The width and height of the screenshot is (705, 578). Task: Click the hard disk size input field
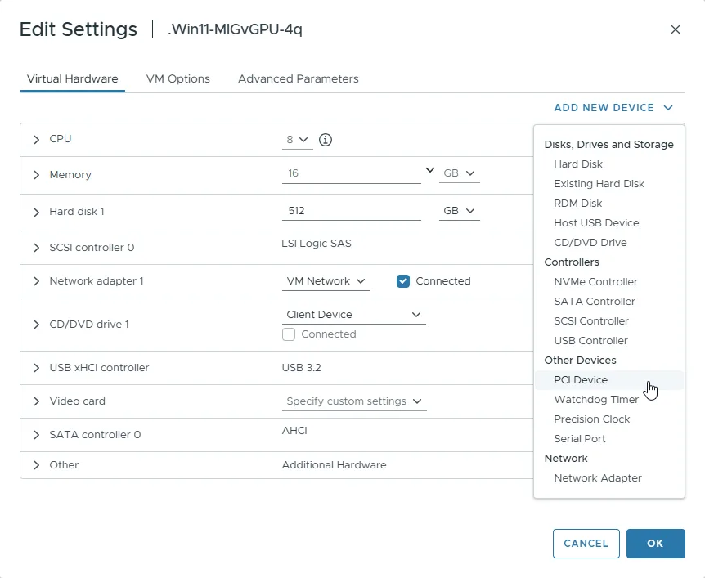pyautogui.click(x=352, y=210)
